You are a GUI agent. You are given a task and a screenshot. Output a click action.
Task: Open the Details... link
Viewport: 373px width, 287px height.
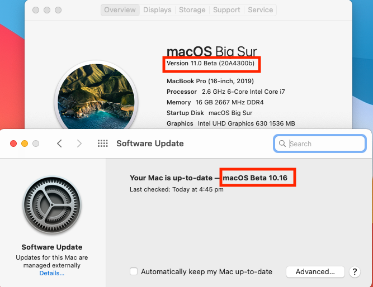(52, 273)
